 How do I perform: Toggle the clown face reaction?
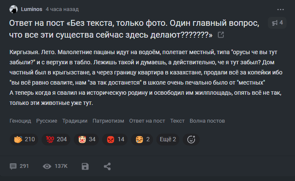(x=87, y=140)
